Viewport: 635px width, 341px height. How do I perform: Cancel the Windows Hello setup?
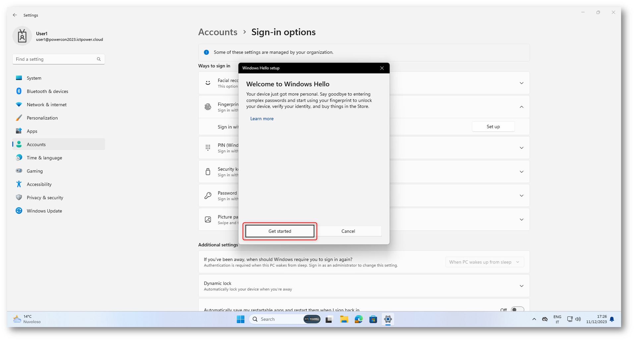tap(348, 231)
